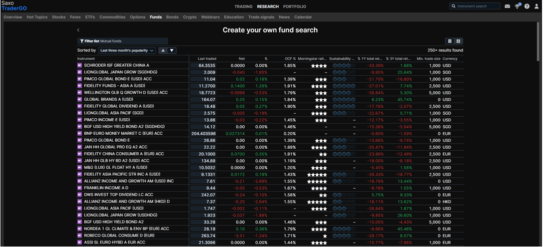Select ALLIANZ INCOME AND GROWTH AM (HKD) D
The height and width of the screenshot is (247, 544).
click(126, 201)
